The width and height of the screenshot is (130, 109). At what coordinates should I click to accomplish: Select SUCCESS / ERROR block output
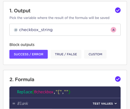28,54
